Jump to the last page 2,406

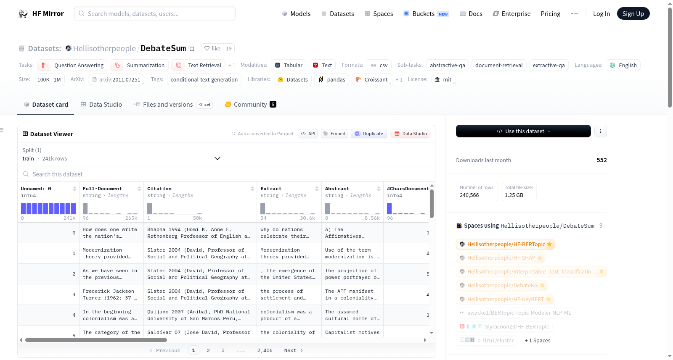point(265,350)
